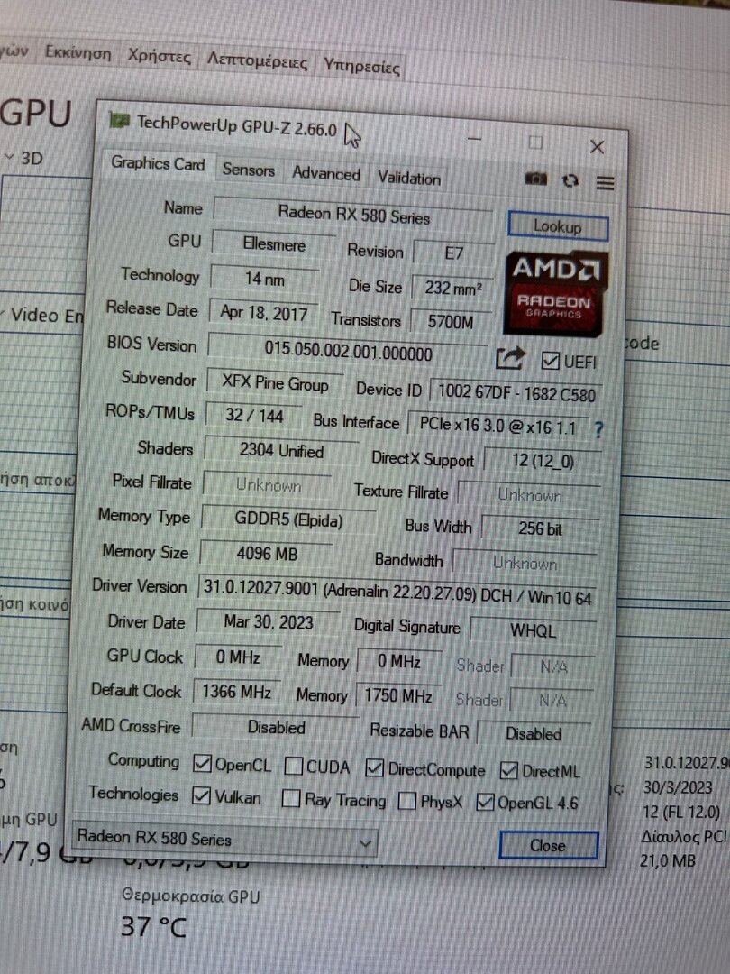Click the Memory Type field GDDR5 (Elpida)

(288, 519)
